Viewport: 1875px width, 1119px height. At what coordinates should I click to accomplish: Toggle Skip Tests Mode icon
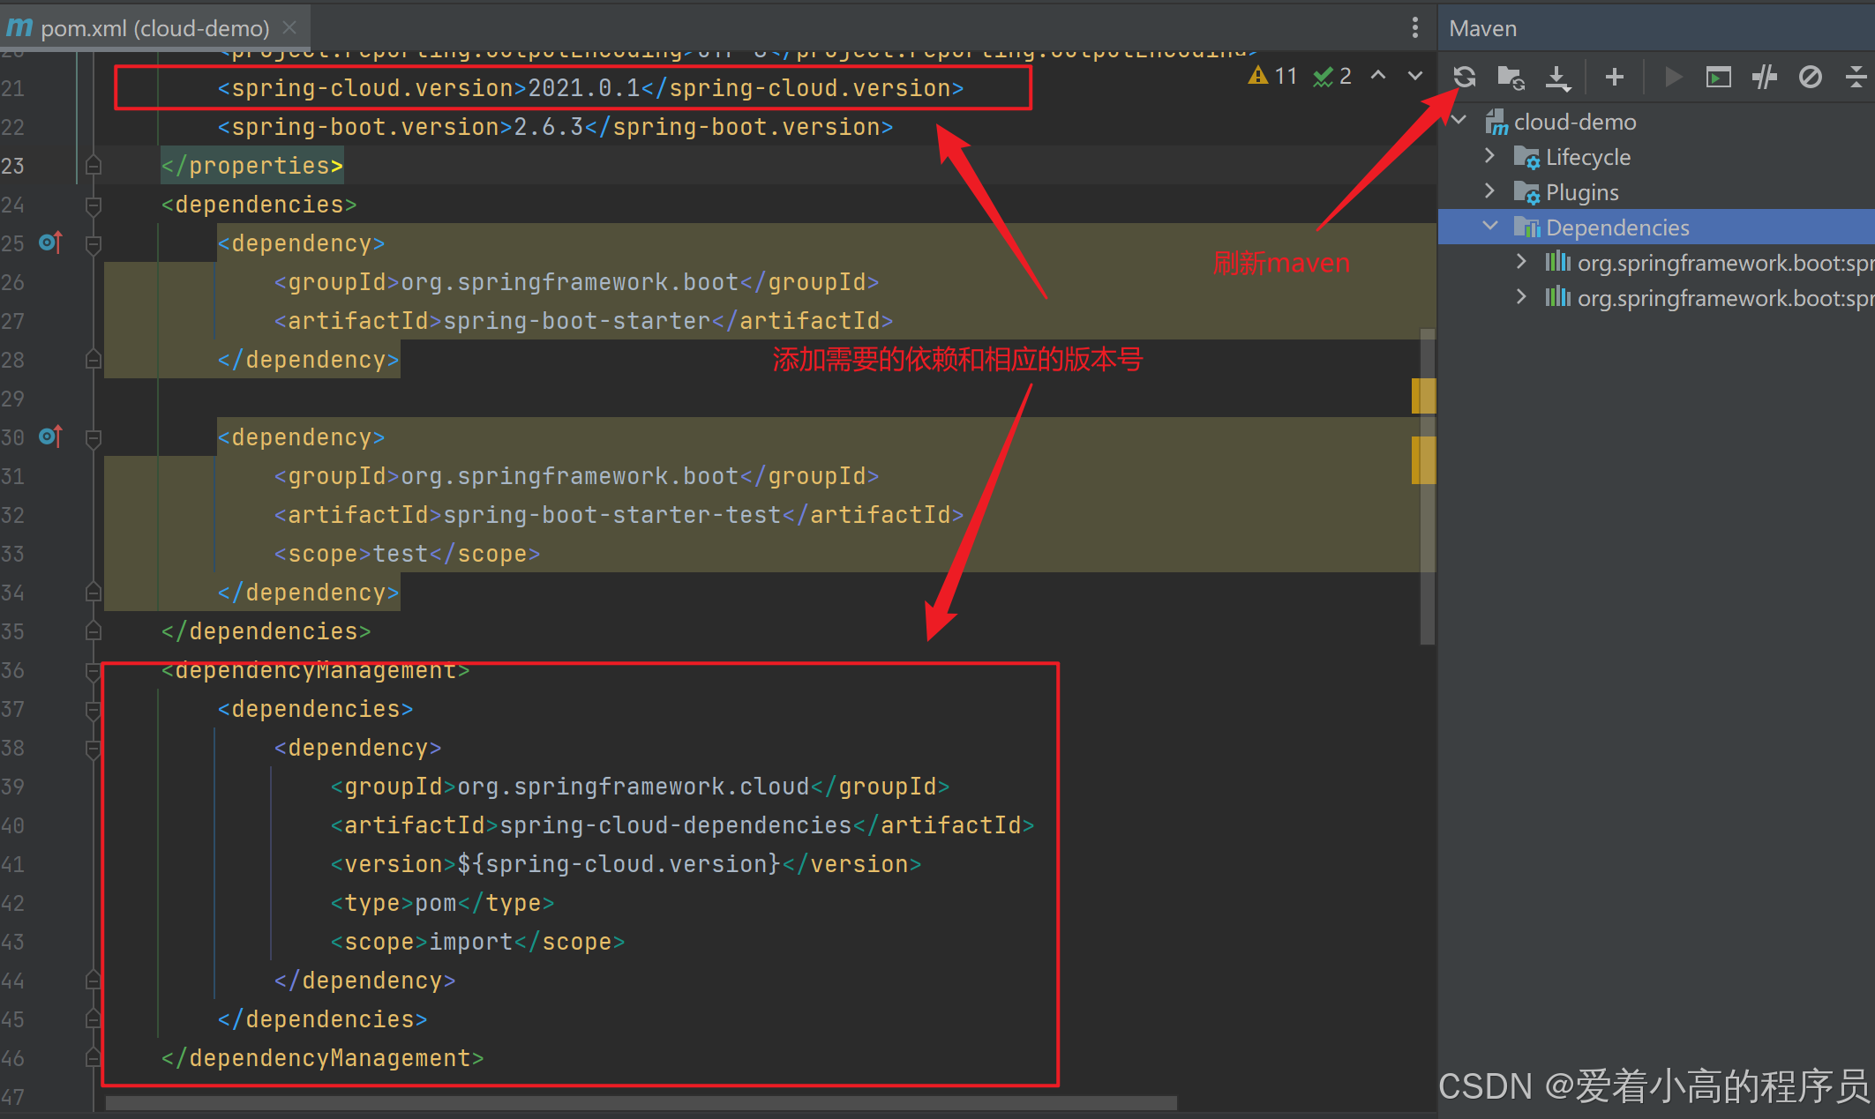coord(1810,78)
